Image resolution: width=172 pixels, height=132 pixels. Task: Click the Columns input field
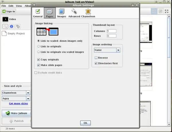click(x=111, y=31)
